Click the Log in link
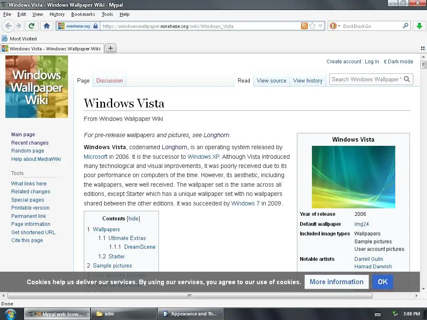The height and width of the screenshot is (320, 427). pos(372,62)
